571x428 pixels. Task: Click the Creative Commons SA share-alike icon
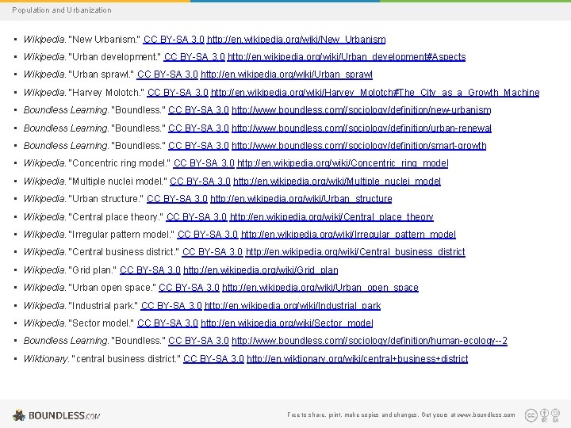coord(555,415)
